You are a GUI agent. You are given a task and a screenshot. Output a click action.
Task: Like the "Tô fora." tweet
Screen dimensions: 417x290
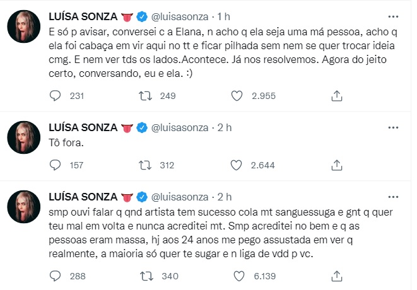pyautogui.click(x=237, y=165)
